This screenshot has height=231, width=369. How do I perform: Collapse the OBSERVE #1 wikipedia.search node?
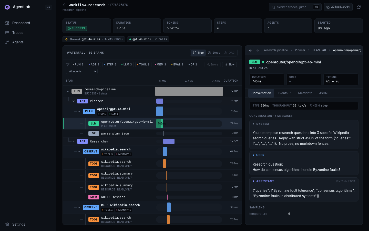(79, 207)
